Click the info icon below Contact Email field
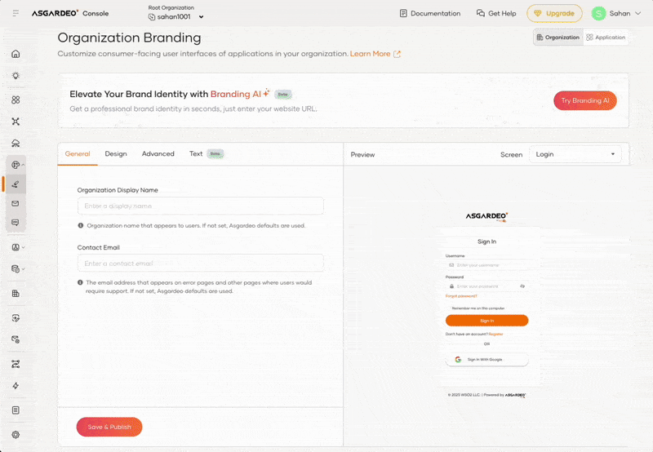Screen dimensions: 653x452 coord(80,282)
